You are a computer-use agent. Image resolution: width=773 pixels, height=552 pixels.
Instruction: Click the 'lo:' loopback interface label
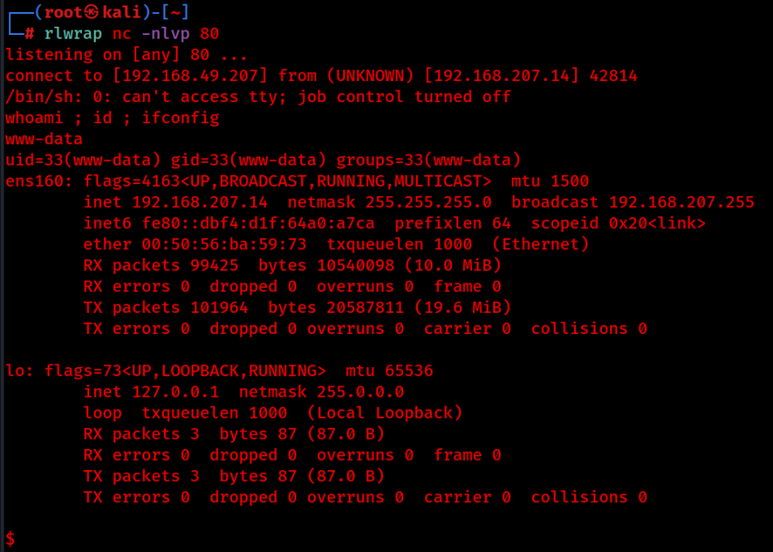(x=19, y=371)
